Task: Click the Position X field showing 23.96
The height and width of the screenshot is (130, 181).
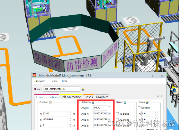Action: click(55, 114)
